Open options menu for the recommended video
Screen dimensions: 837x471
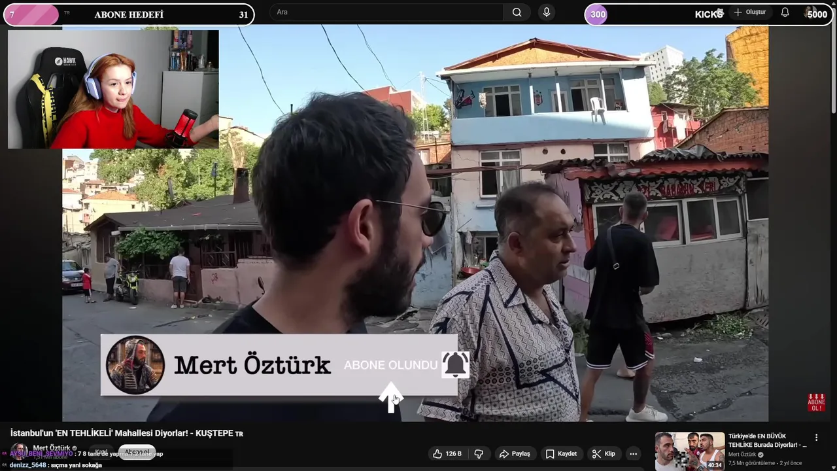tap(816, 437)
